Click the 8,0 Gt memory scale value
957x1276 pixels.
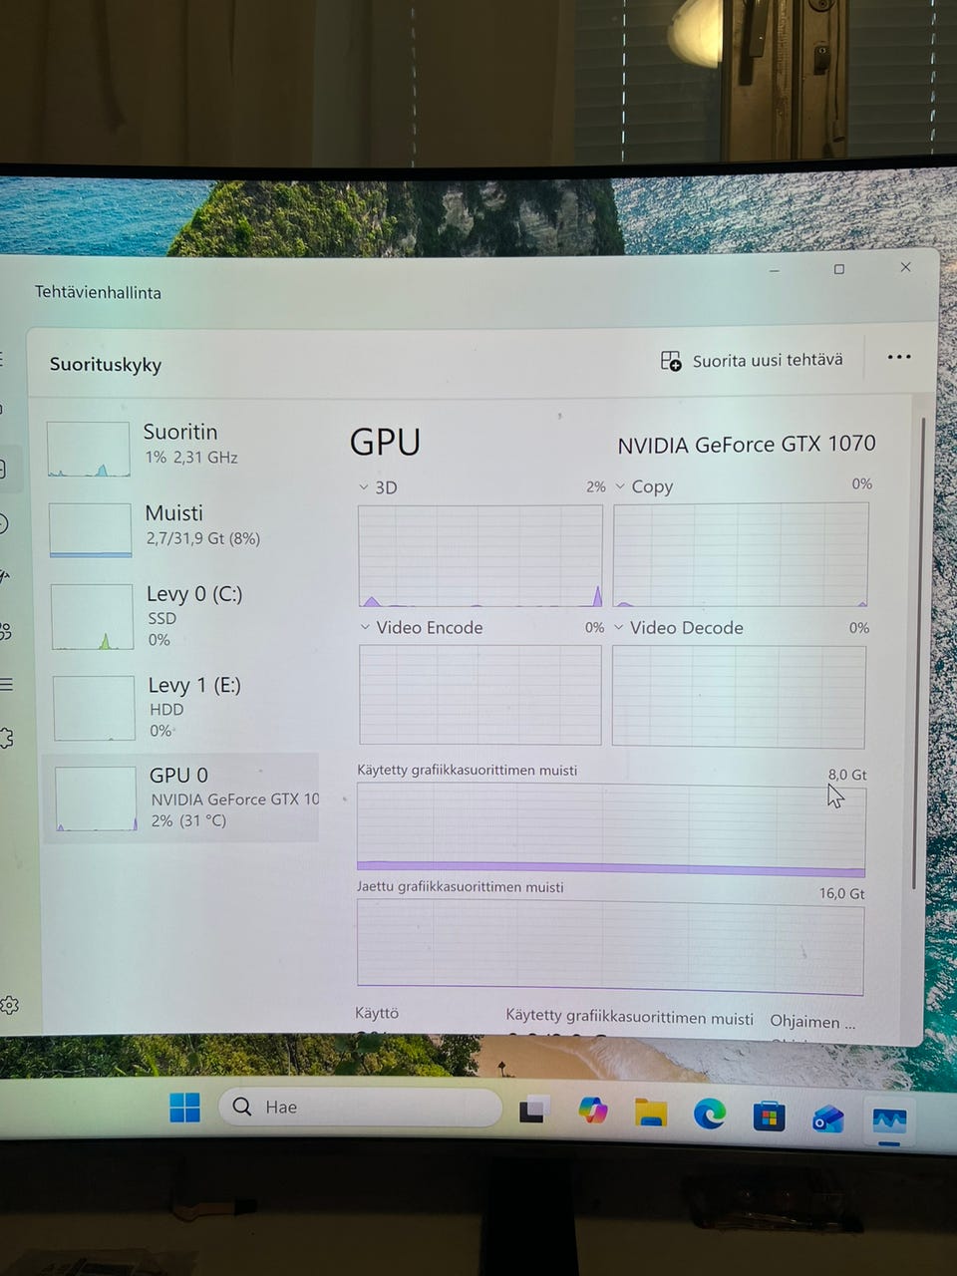tap(847, 775)
